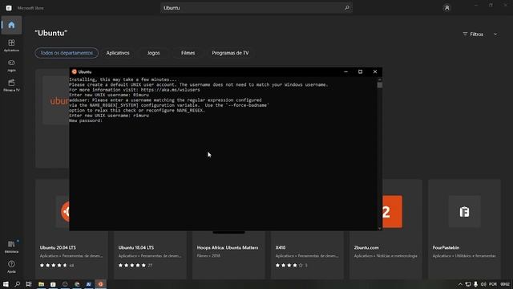Screen dimensions: 513x289
Task: Open Jogos section in Store sidebar
Action: (x=11, y=65)
